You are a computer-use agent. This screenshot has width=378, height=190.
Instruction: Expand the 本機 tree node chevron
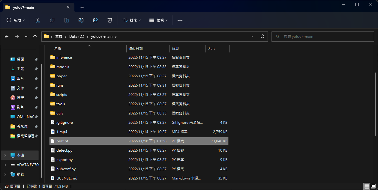(5, 155)
